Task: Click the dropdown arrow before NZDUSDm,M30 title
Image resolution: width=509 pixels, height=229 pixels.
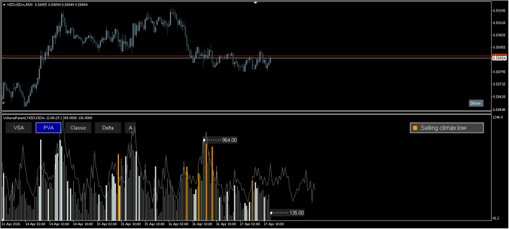Action: [x=4, y=5]
